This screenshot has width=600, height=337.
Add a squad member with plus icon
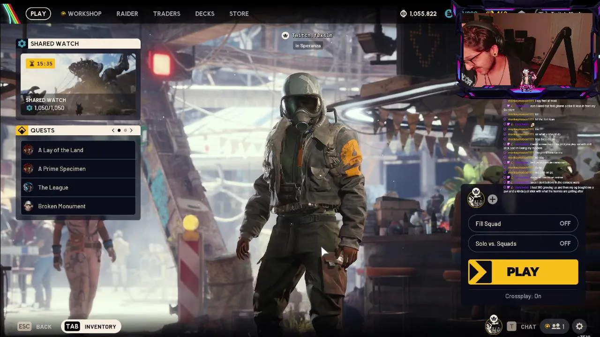(x=492, y=200)
